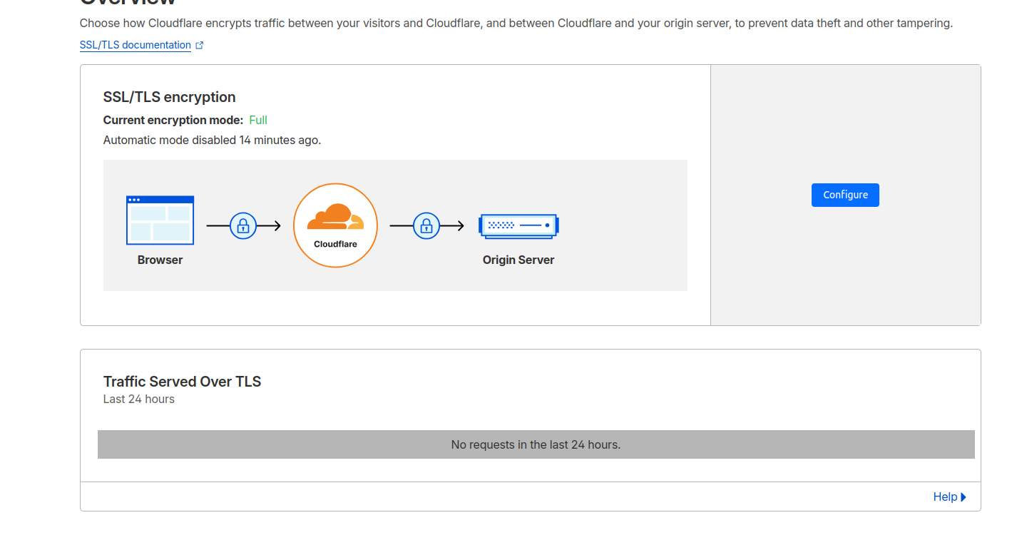Image resolution: width=1022 pixels, height=550 pixels.
Task: Click the green Full encryption mode status
Action: (x=257, y=120)
